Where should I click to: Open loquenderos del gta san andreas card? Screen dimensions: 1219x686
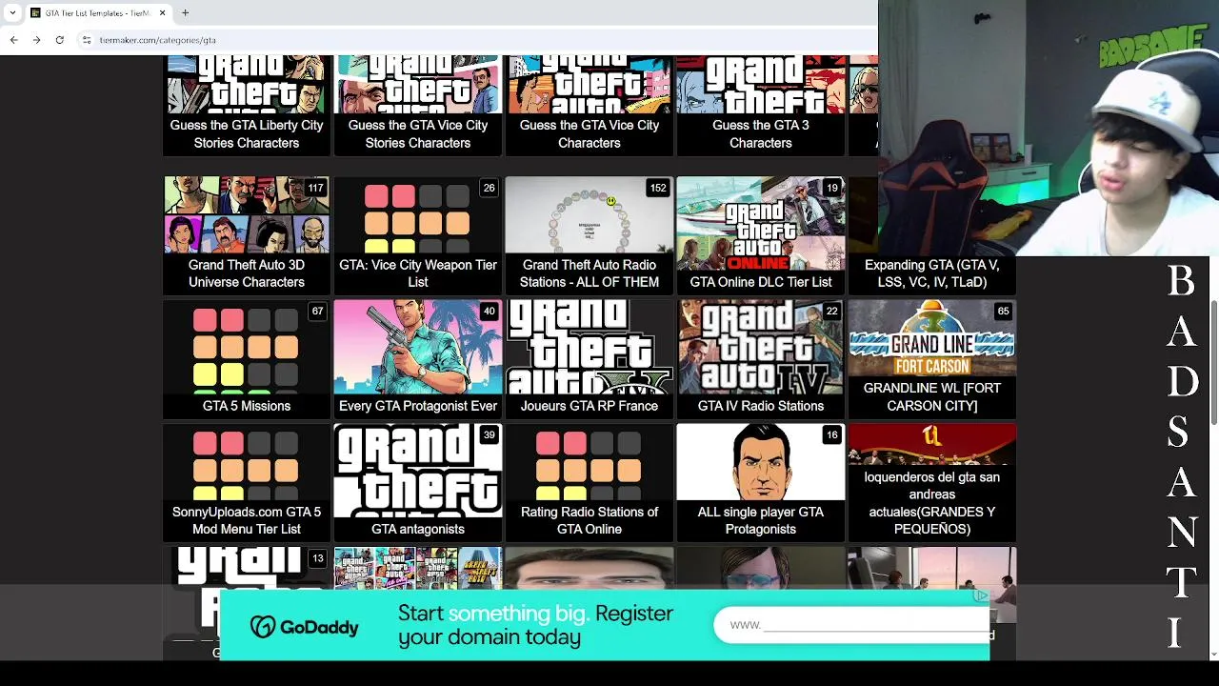point(932,482)
